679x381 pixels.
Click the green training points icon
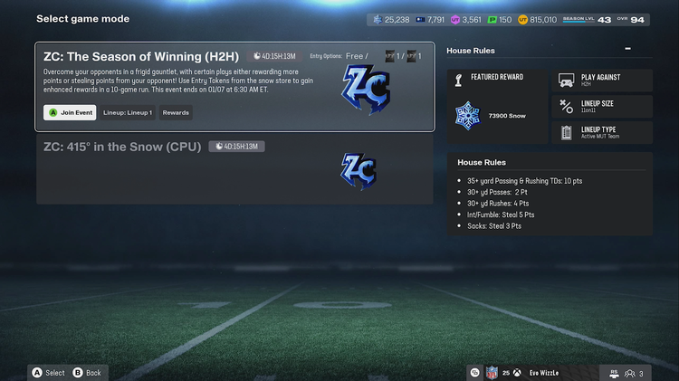point(492,20)
